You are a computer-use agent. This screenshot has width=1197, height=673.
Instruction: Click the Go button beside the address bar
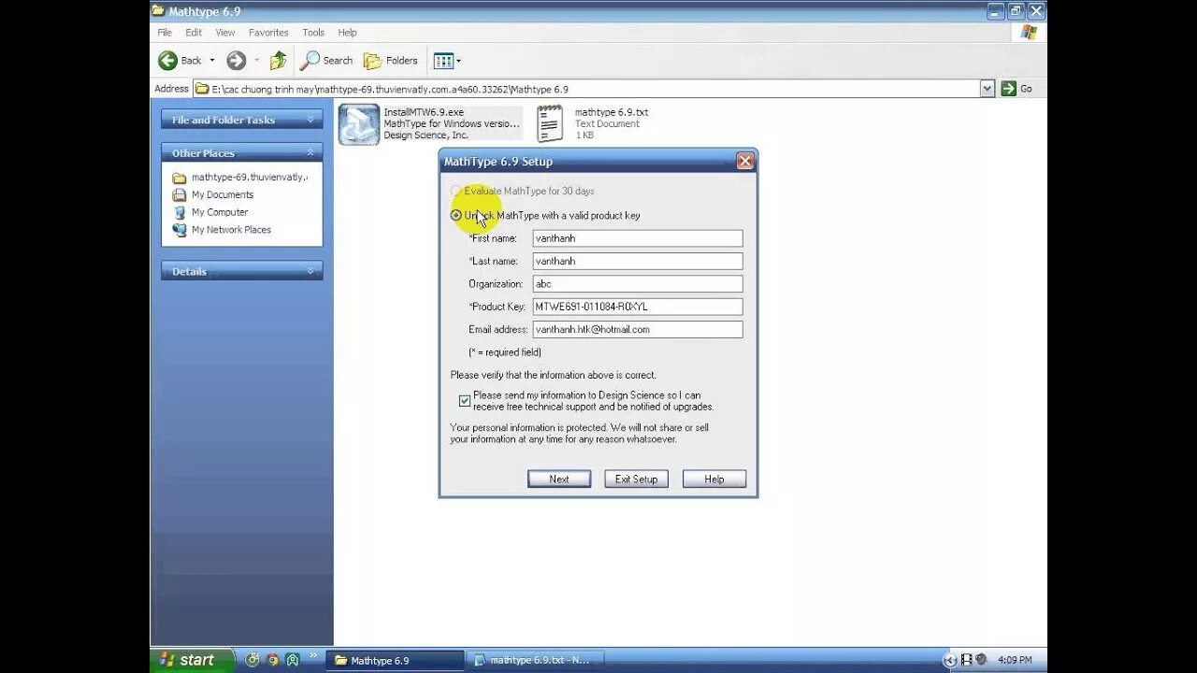[x=1017, y=89]
